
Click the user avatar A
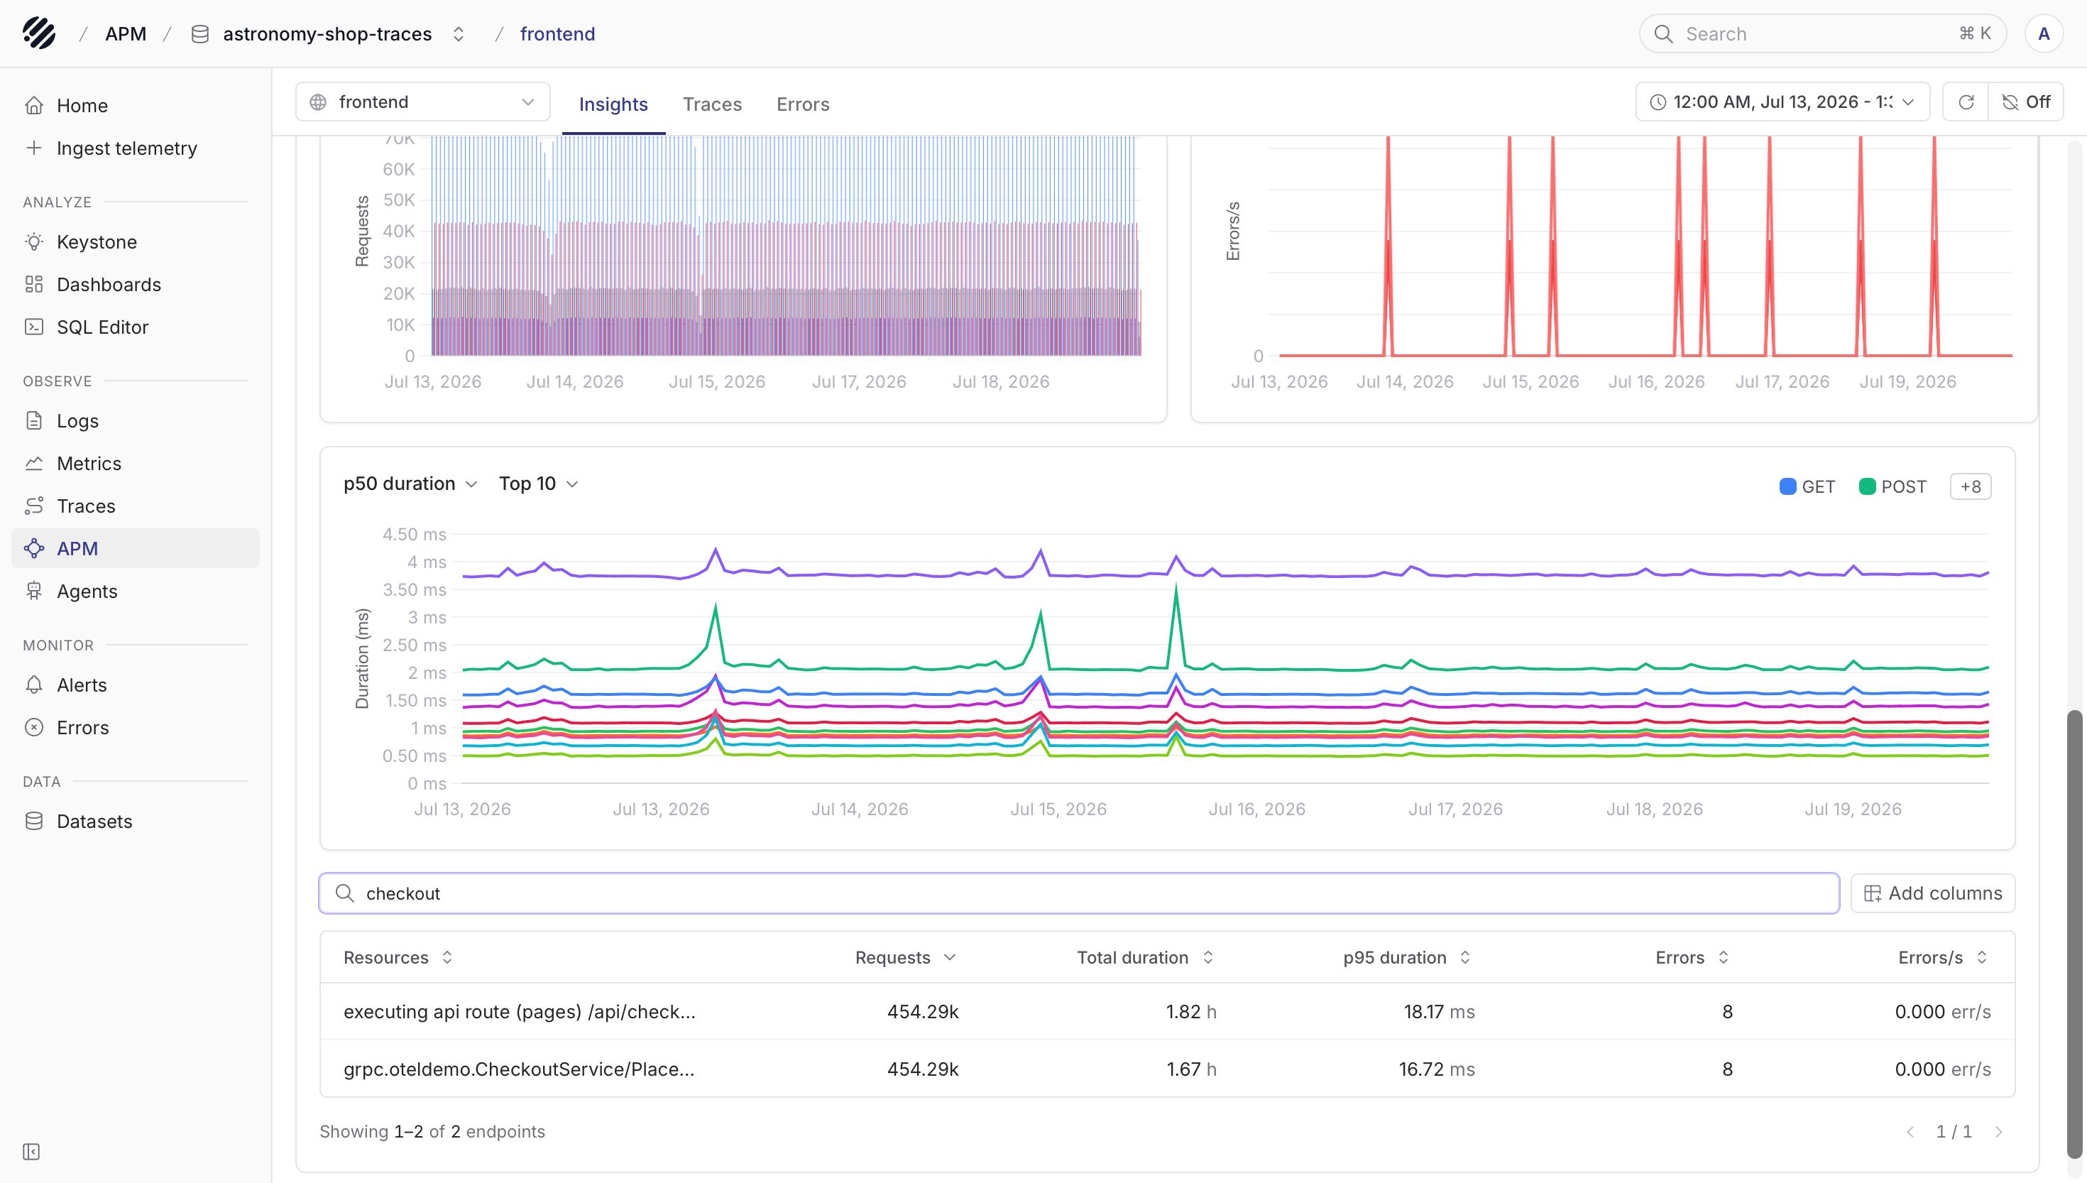2044,33
